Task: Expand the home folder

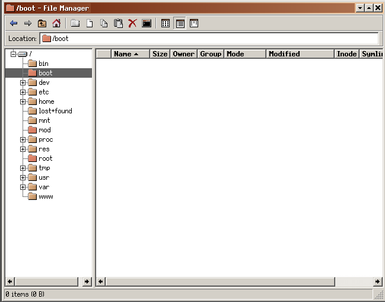Action: point(23,101)
